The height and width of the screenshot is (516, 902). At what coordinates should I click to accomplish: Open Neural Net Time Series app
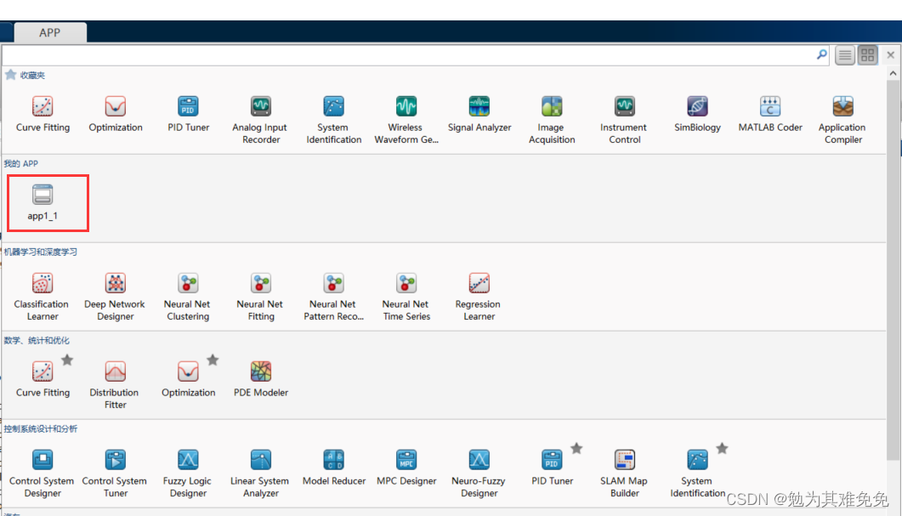pyautogui.click(x=406, y=297)
